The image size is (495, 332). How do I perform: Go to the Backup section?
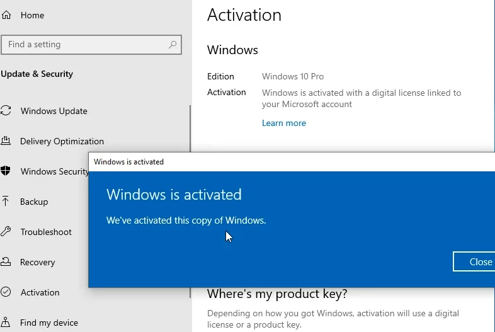(34, 202)
